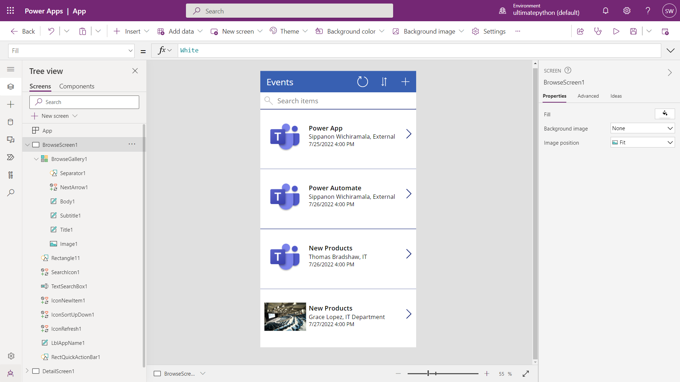Collapse the BrowseScreen1 tree node
The image size is (680, 382).
(27, 145)
